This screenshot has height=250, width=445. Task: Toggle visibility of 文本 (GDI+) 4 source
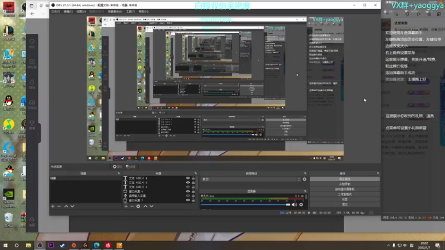[188, 178]
